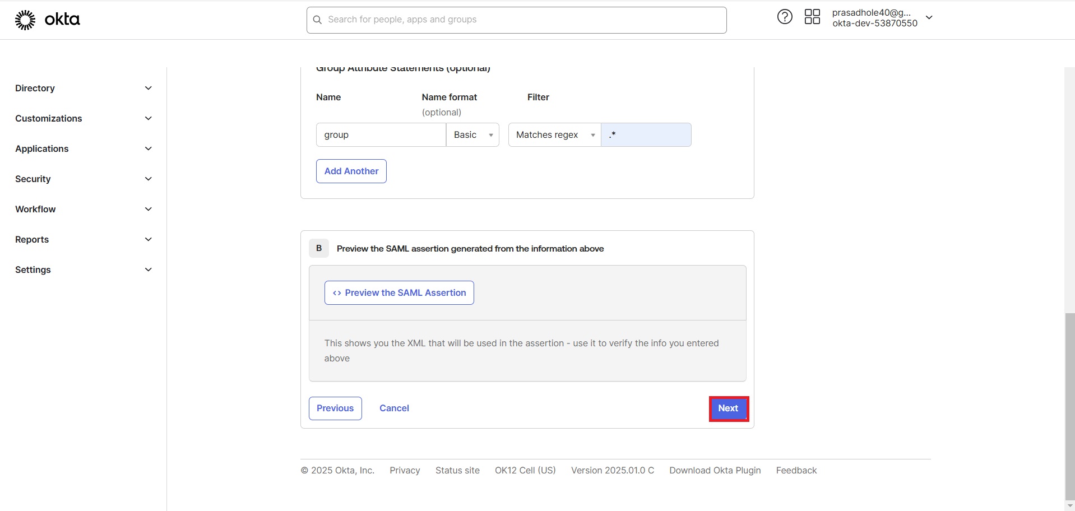Click the Previous button
Screen dimensions: 1075x511
[x=335, y=408]
